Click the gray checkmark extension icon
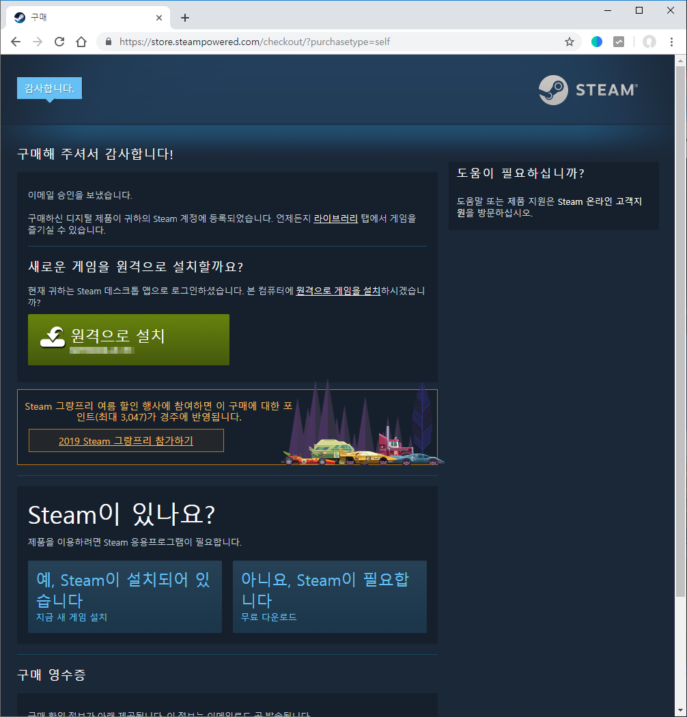 click(x=619, y=42)
